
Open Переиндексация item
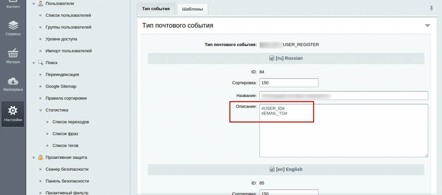62,74
